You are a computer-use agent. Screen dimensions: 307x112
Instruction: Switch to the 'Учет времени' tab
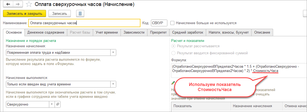tap(107, 32)
